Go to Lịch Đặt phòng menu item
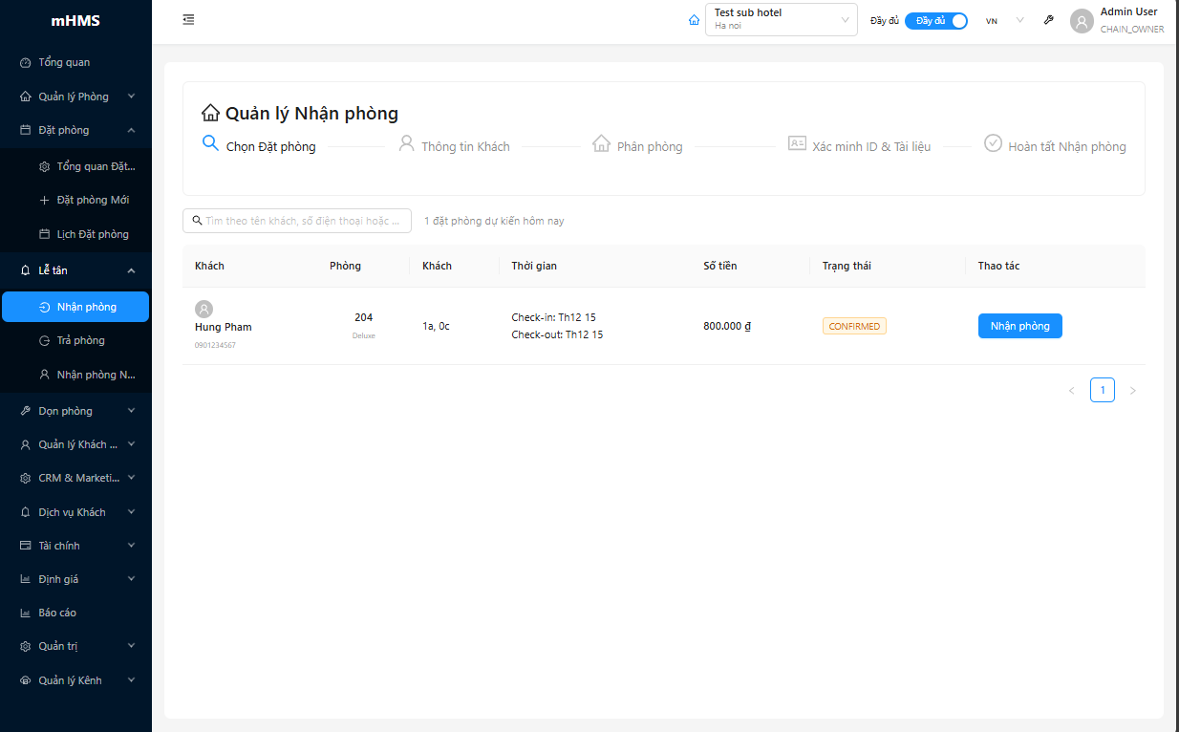1179x732 pixels. point(92,234)
